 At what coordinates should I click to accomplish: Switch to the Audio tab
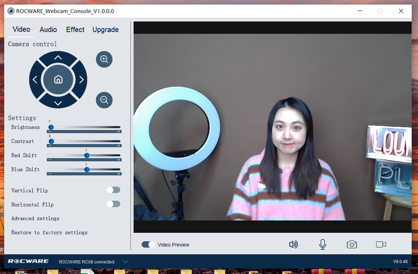(x=48, y=30)
